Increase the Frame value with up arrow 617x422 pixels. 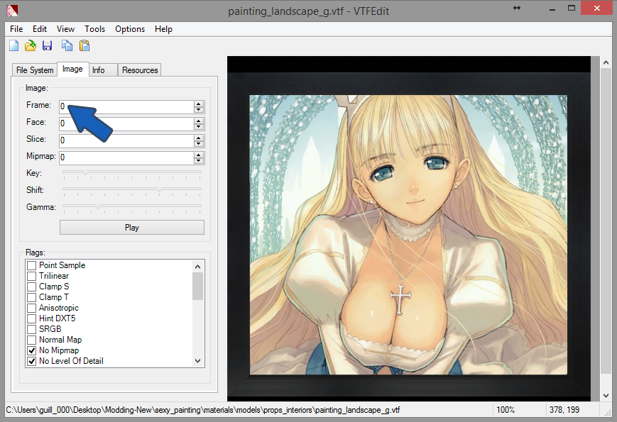pos(199,104)
